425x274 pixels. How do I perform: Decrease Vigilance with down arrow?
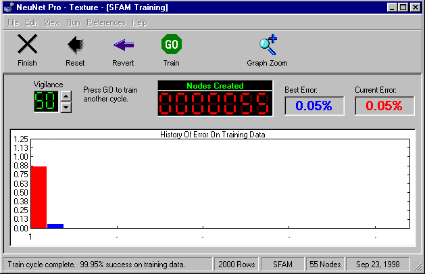click(66, 108)
